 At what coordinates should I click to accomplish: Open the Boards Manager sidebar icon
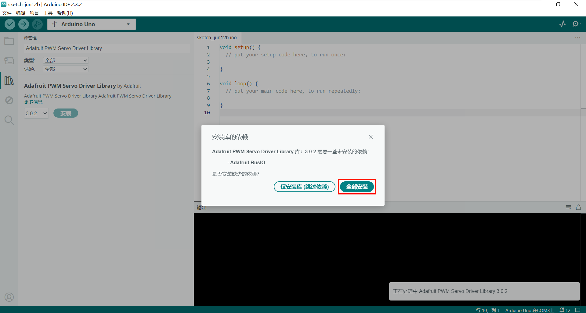9,61
